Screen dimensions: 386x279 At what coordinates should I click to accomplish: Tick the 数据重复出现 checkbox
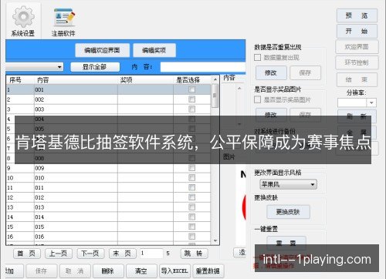257,57
